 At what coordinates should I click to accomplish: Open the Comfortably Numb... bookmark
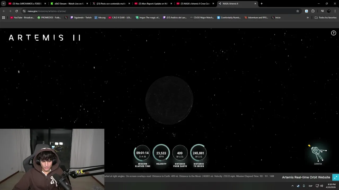[229, 18]
